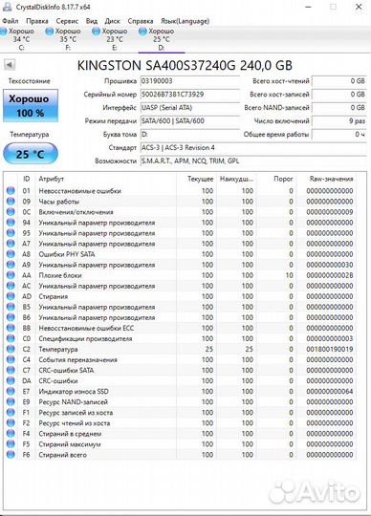Viewport: 371px width, 516px height.
Task: Click the Интерфейс field UASP (Serial ATA)
Action: pyautogui.click(x=190, y=108)
